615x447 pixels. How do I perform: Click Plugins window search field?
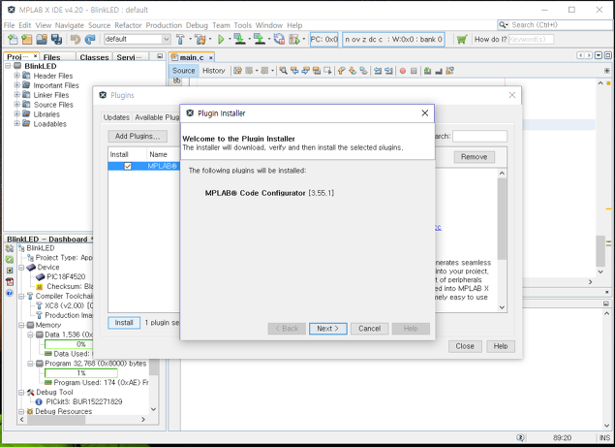pyautogui.click(x=479, y=136)
